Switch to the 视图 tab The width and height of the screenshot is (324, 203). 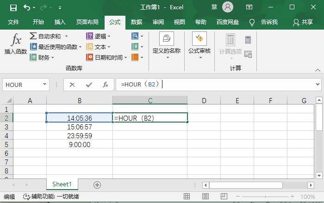(x=180, y=22)
